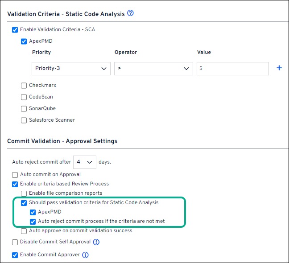Uncheck Enable Validation Criteria - SCA
Viewport: 289px width, 263px height.
coord(15,30)
